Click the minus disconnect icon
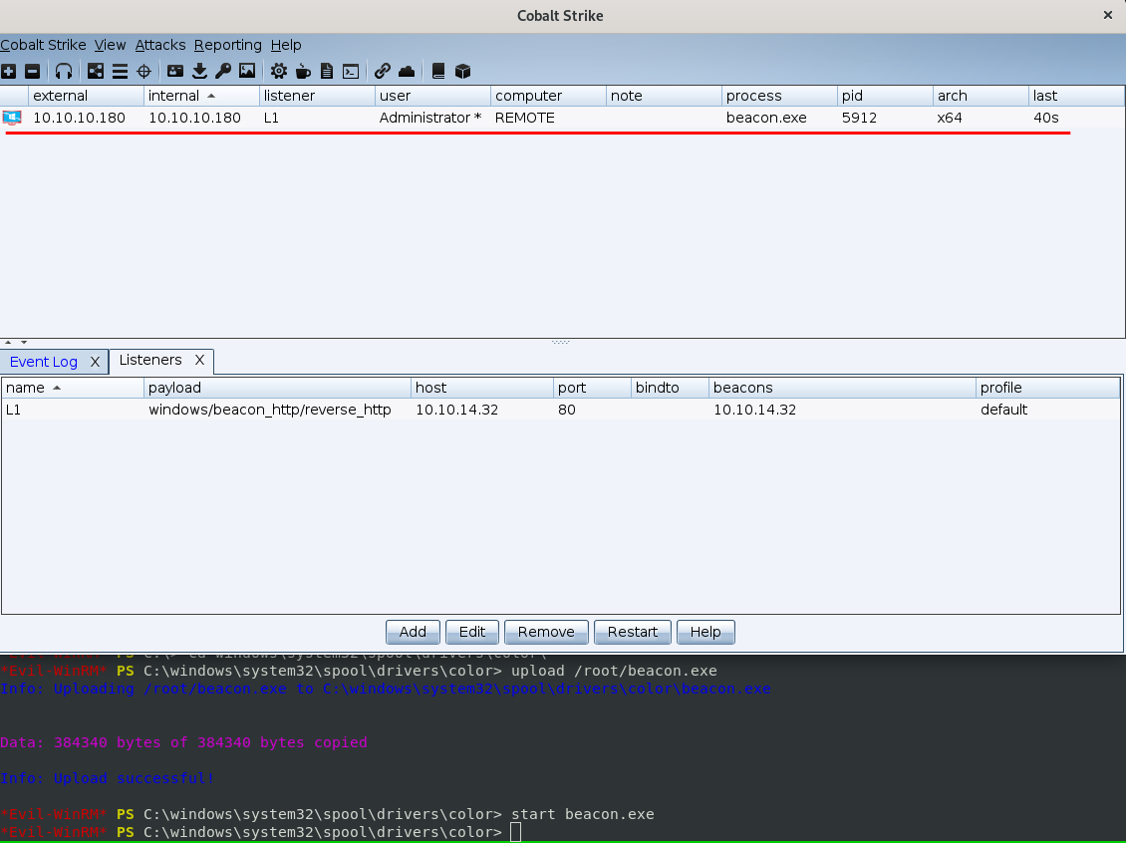Viewport: 1126px width, 843px height. (32, 71)
